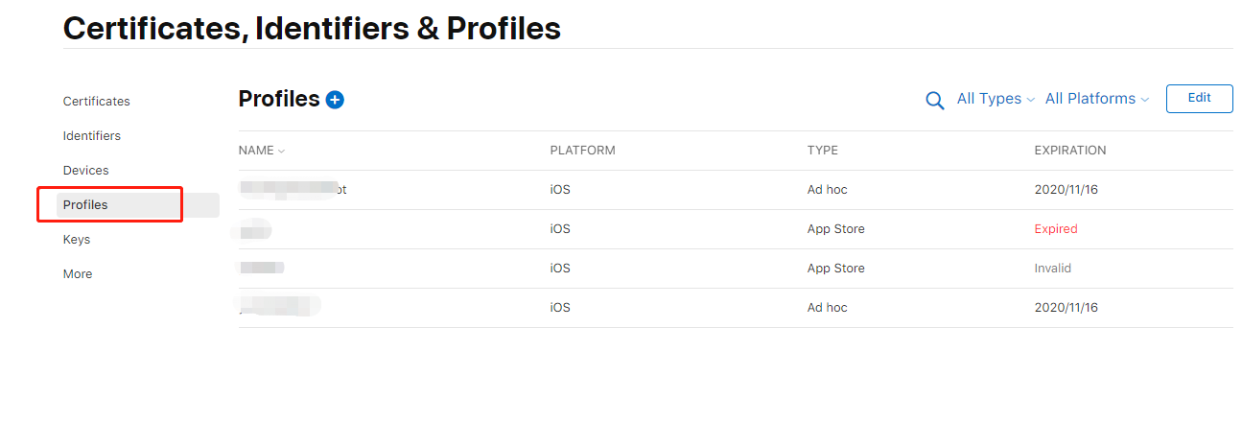The image size is (1242, 422).
Task: Open More in the sidebar
Action: point(78,274)
